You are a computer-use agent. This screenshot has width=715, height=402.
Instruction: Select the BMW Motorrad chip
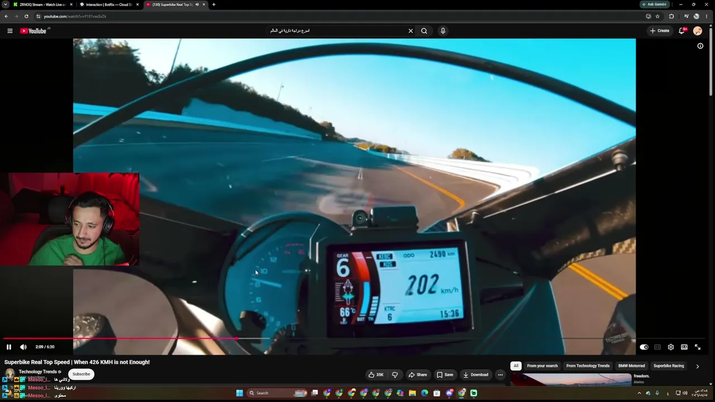tap(632, 366)
